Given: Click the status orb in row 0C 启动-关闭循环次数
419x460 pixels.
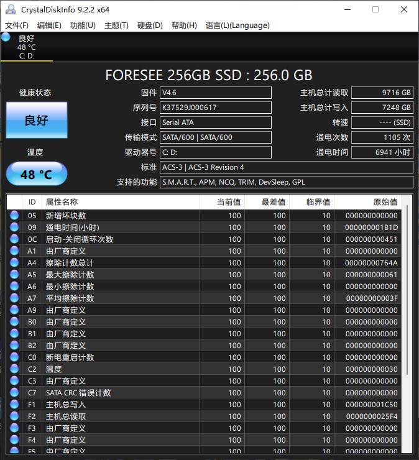Looking at the screenshot, I should (x=14, y=239).
